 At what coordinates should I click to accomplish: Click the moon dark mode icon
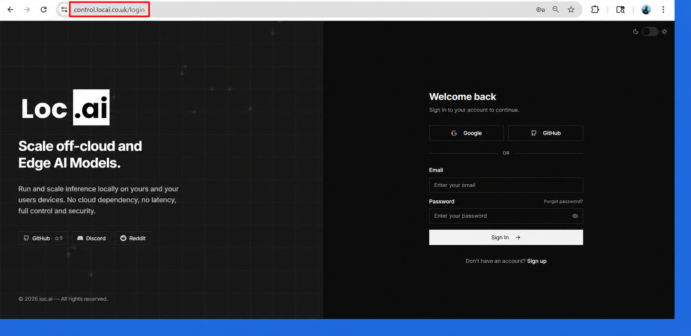[x=636, y=31]
